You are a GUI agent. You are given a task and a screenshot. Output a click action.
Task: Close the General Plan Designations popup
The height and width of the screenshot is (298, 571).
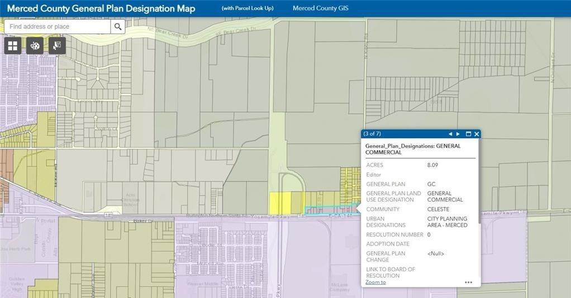pos(477,134)
